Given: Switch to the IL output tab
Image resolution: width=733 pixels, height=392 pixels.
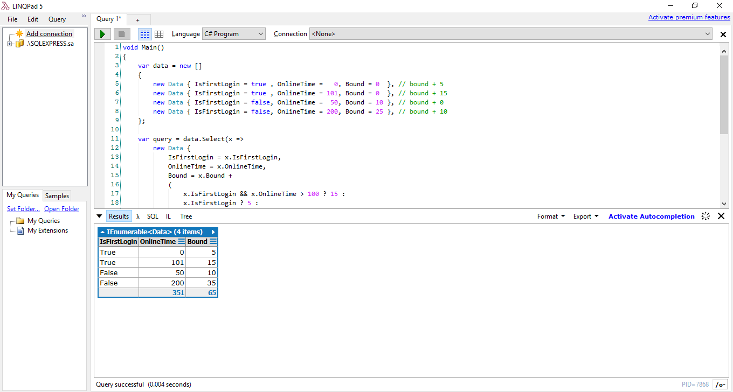Looking at the screenshot, I should pyautogui.click(x=169, y=216).
